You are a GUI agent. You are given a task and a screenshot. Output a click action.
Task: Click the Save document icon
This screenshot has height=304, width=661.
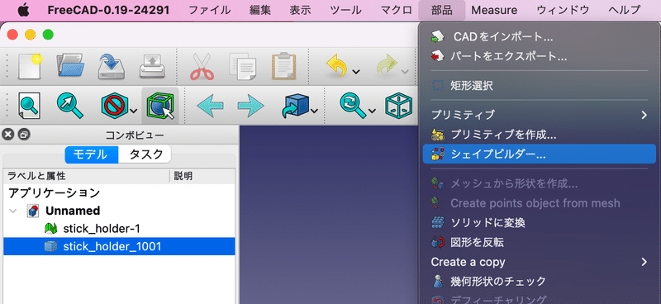pos(112,66)
